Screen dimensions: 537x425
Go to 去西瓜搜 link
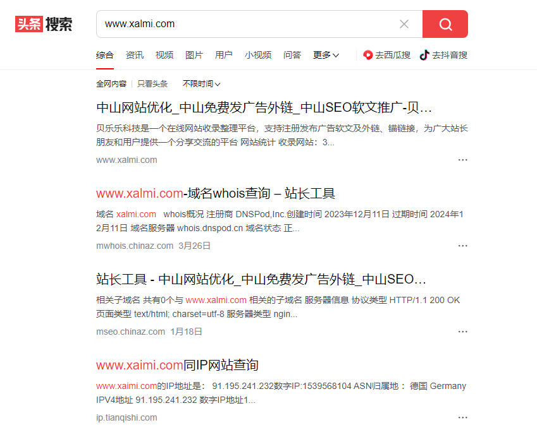[386, 55]
